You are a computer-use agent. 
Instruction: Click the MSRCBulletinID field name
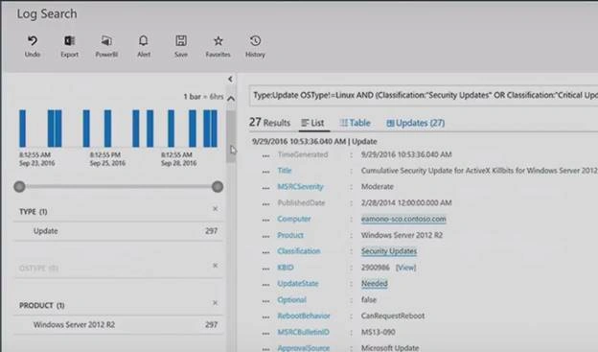(x=303, y=332)
